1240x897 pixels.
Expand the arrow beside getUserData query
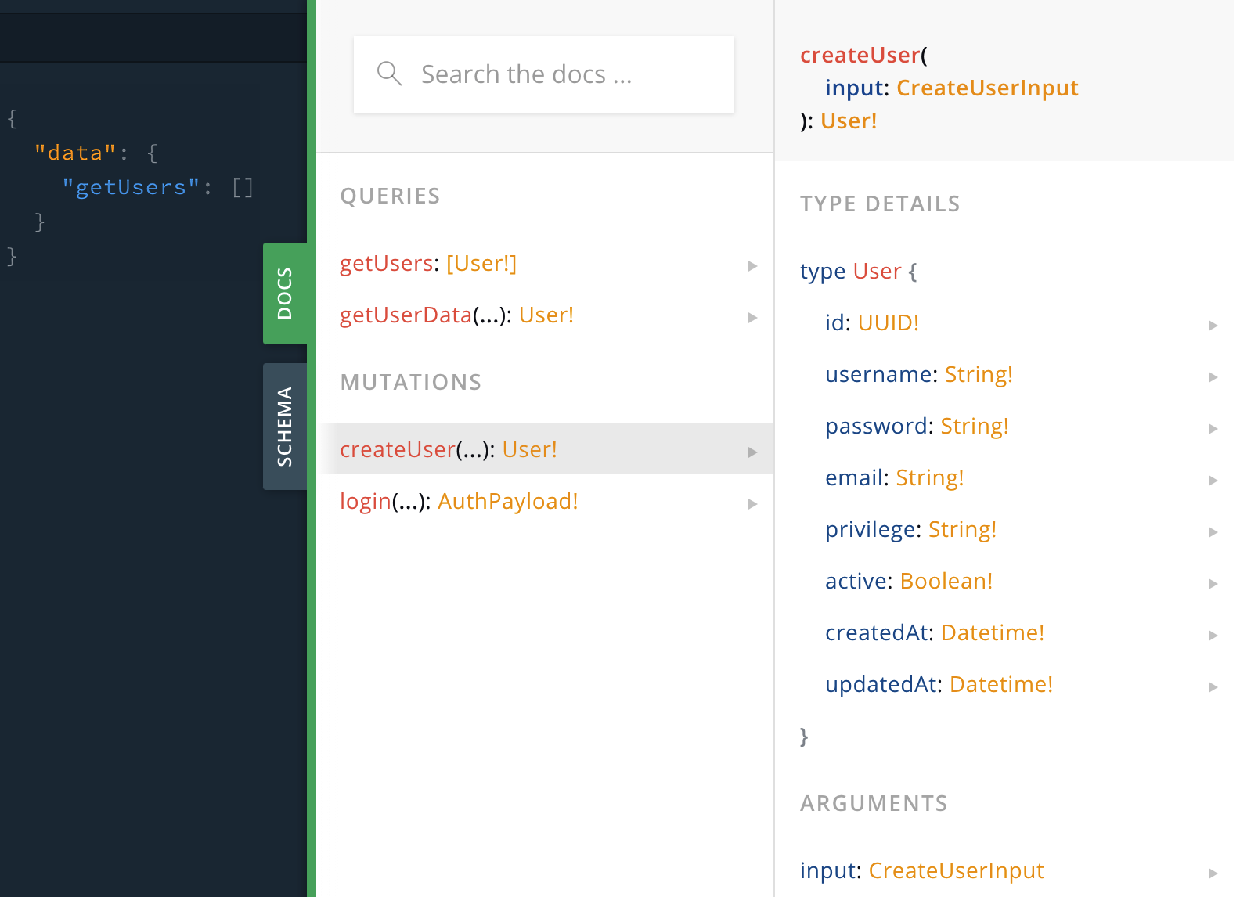752,317
